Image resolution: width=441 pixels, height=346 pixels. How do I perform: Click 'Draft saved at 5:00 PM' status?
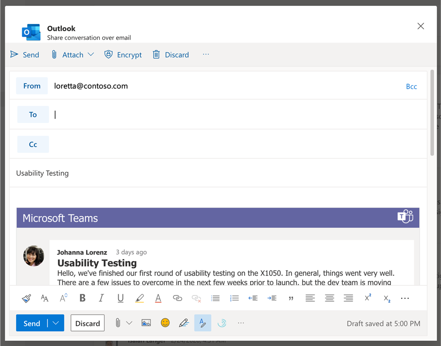tap(384, 323)
